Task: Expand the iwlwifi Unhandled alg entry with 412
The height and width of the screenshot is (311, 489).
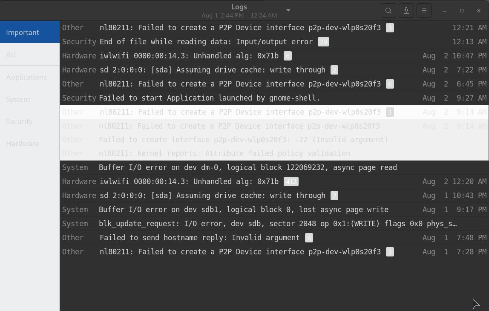Action: 274,181
